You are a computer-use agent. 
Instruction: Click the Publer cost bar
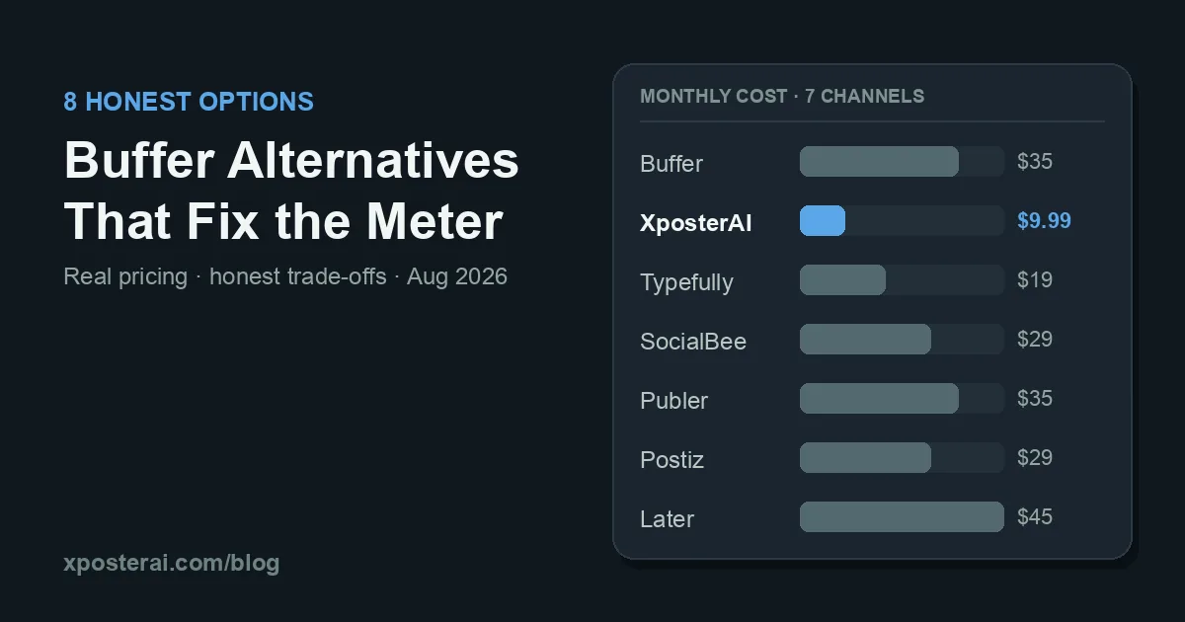click(x=879, y=398)
